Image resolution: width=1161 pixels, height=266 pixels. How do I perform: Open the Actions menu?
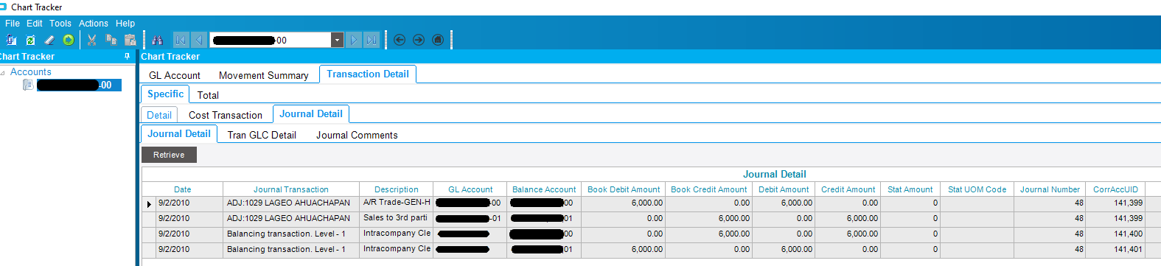point(94,23)
